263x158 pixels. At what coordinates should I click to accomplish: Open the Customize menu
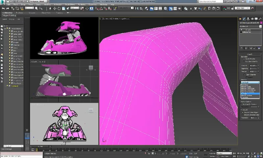click(x=93, y=5)
